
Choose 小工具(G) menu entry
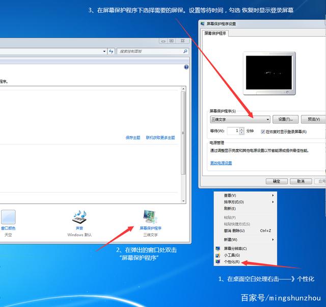[x=246, y=255]
